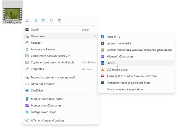Click the Delete trash can icon

[x=60, y=21]
